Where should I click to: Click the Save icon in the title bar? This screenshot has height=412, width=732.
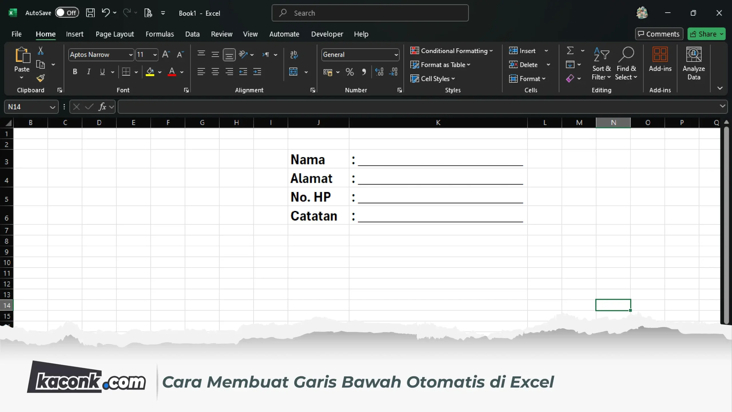click(x=90, y=13)
